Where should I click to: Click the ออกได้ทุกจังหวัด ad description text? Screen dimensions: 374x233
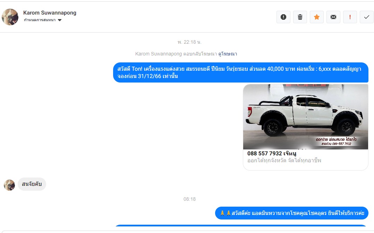click(x=284, y=161)
